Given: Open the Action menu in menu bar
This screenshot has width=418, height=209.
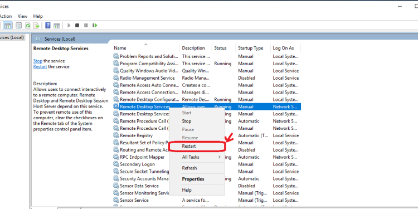Looking at the screenshot, I should 6,16.
